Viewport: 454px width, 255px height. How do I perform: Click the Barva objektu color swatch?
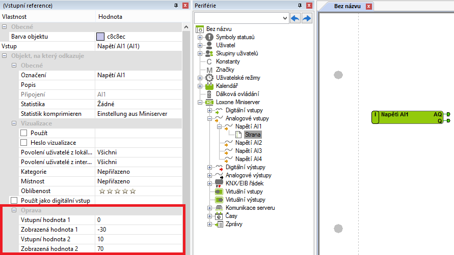click(x=100, y=37)
